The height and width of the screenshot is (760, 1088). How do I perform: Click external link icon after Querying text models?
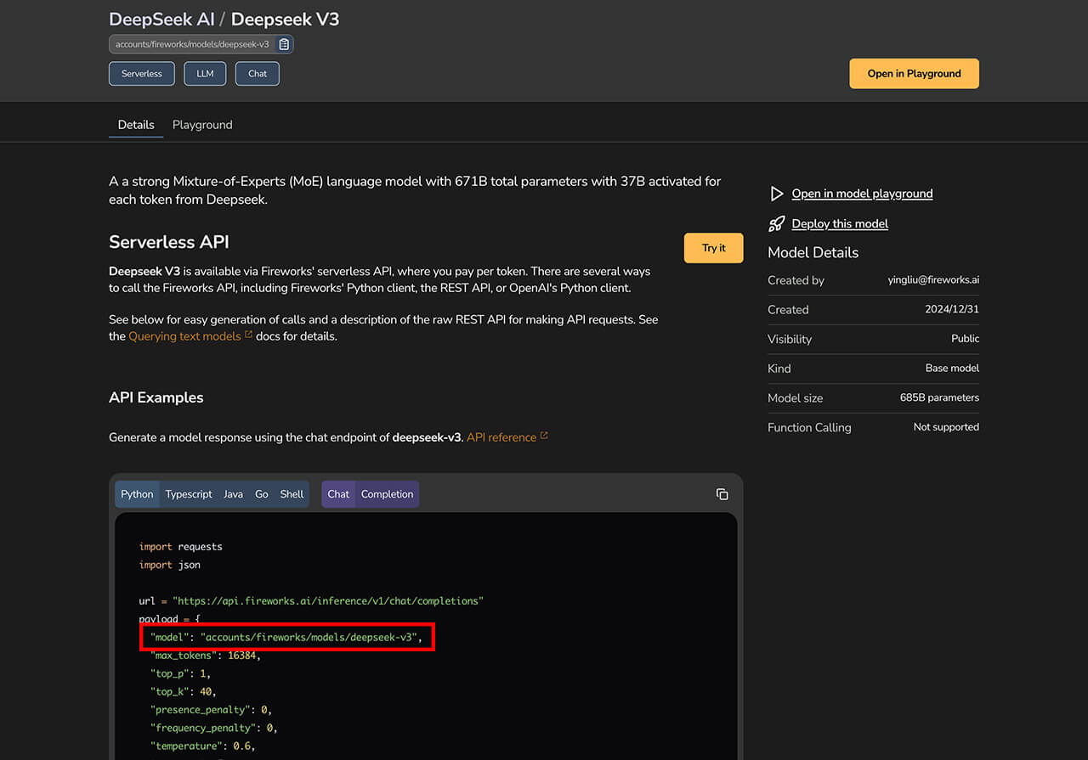tap(249, 335)
